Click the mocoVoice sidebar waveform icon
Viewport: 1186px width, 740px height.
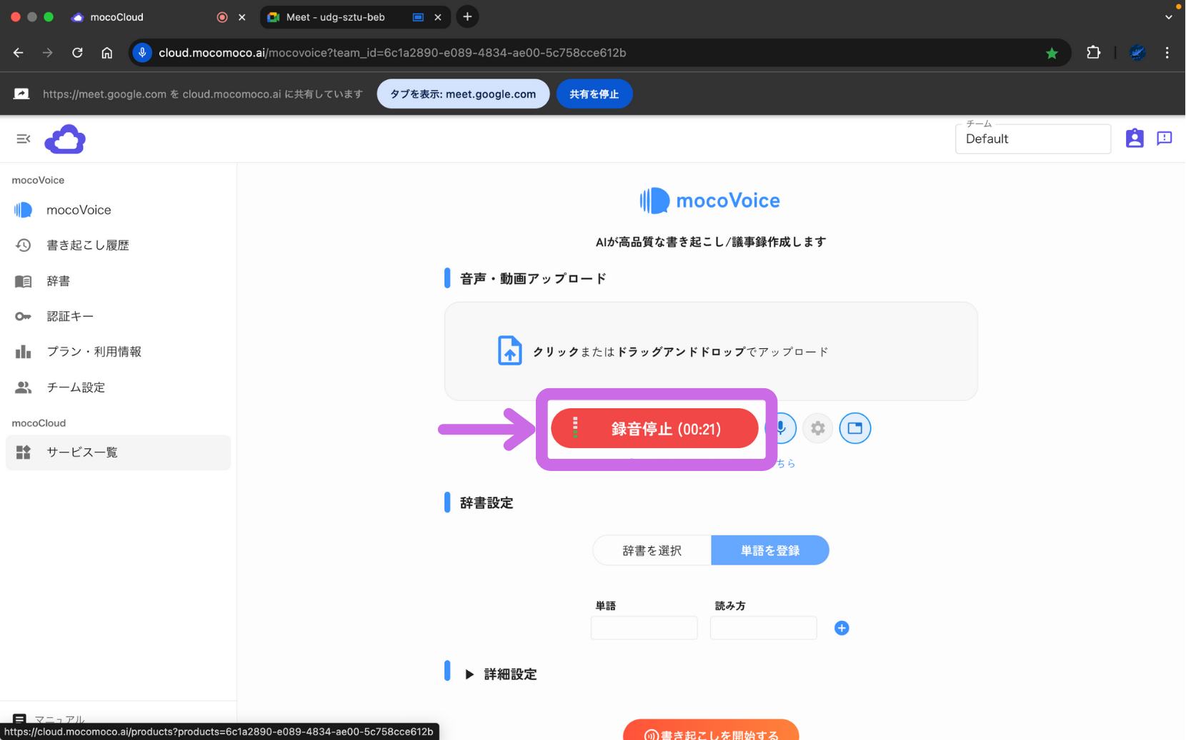click(23, 210)
